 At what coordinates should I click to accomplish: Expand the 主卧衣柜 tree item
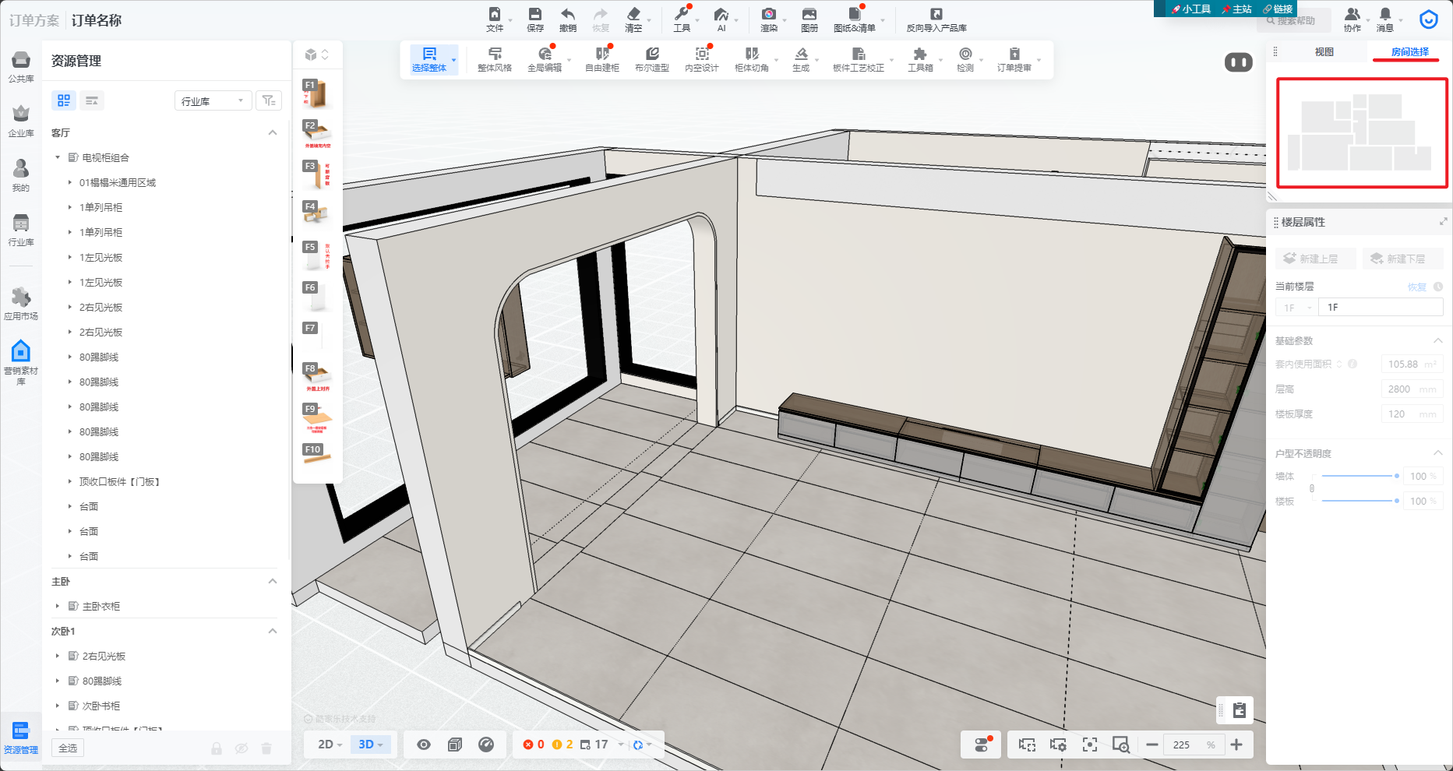(58, 606)
